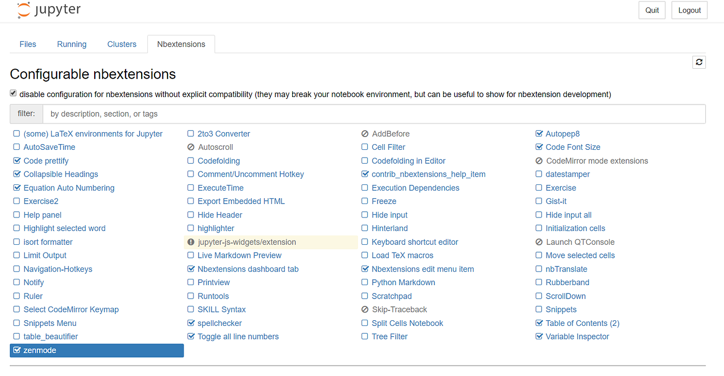
Task: Open the Running tab
Action: click(72, 44)
